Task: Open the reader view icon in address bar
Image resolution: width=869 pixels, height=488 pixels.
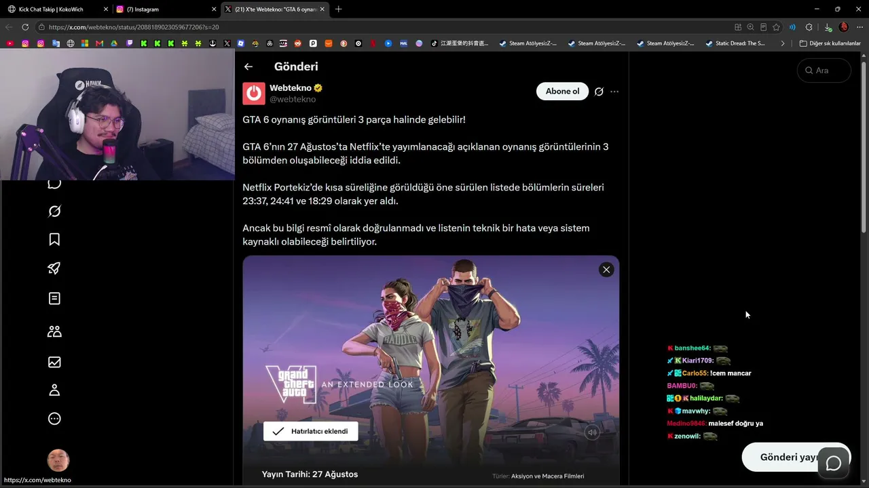Action: (x=764, y=27)
